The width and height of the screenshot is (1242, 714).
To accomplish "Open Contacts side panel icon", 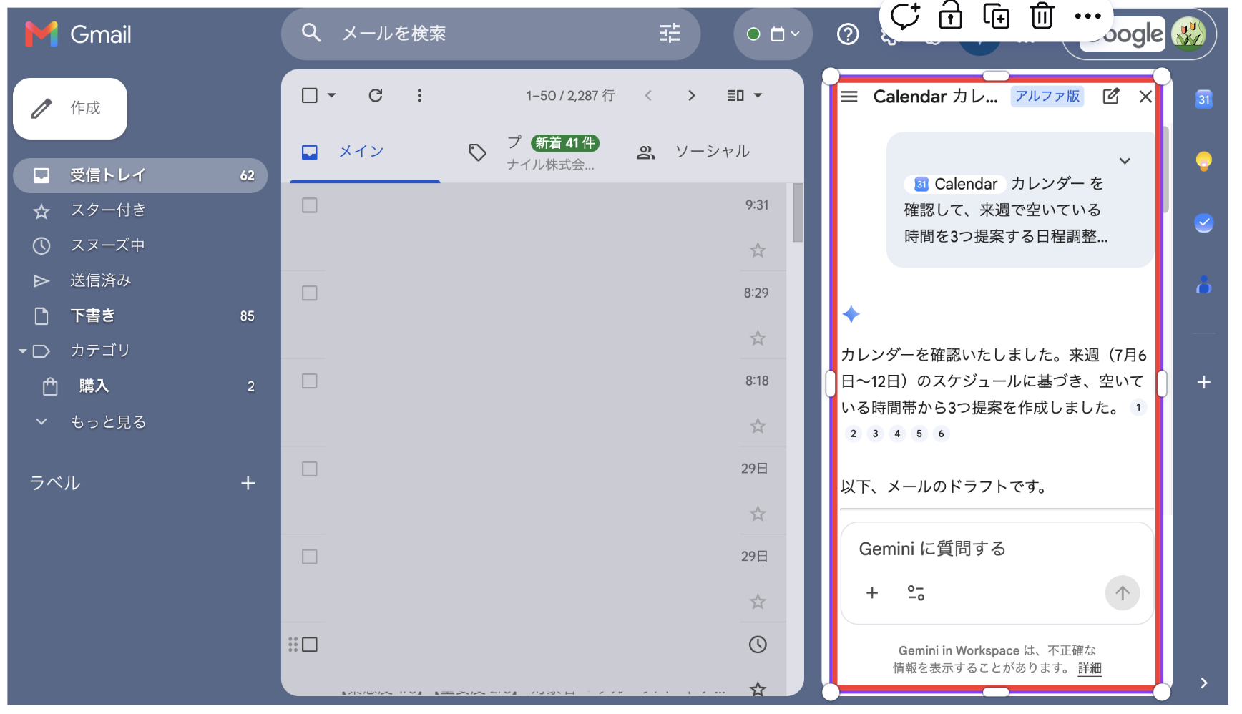I will point(1204,285).
